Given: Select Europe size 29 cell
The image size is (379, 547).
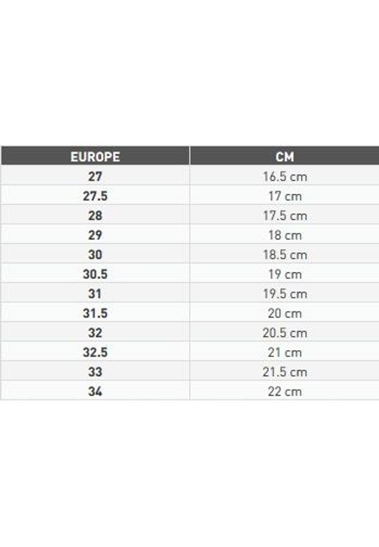Looking at the screenshot, I should (x=95, y=235).
